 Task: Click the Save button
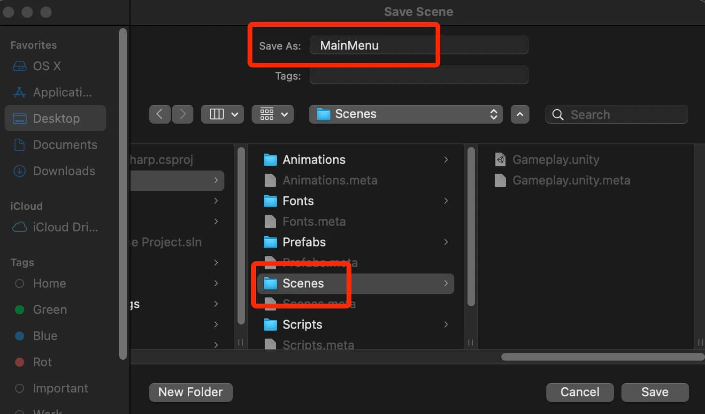(655, 392)
